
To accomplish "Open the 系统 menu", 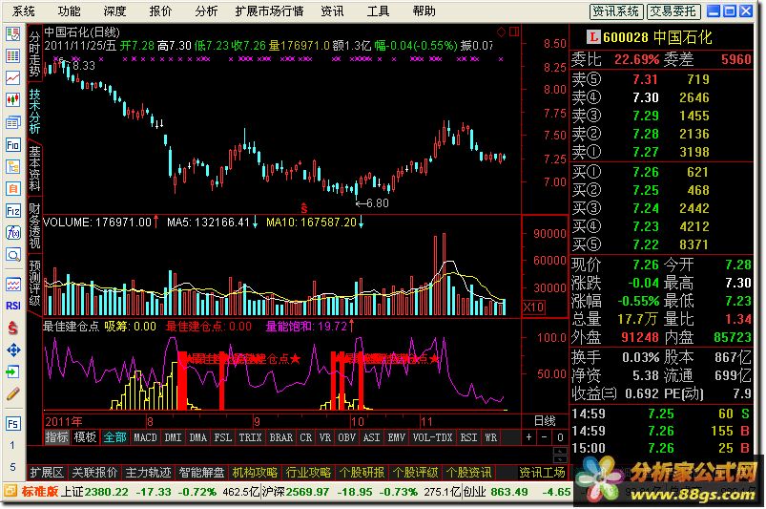I will 24,11.
